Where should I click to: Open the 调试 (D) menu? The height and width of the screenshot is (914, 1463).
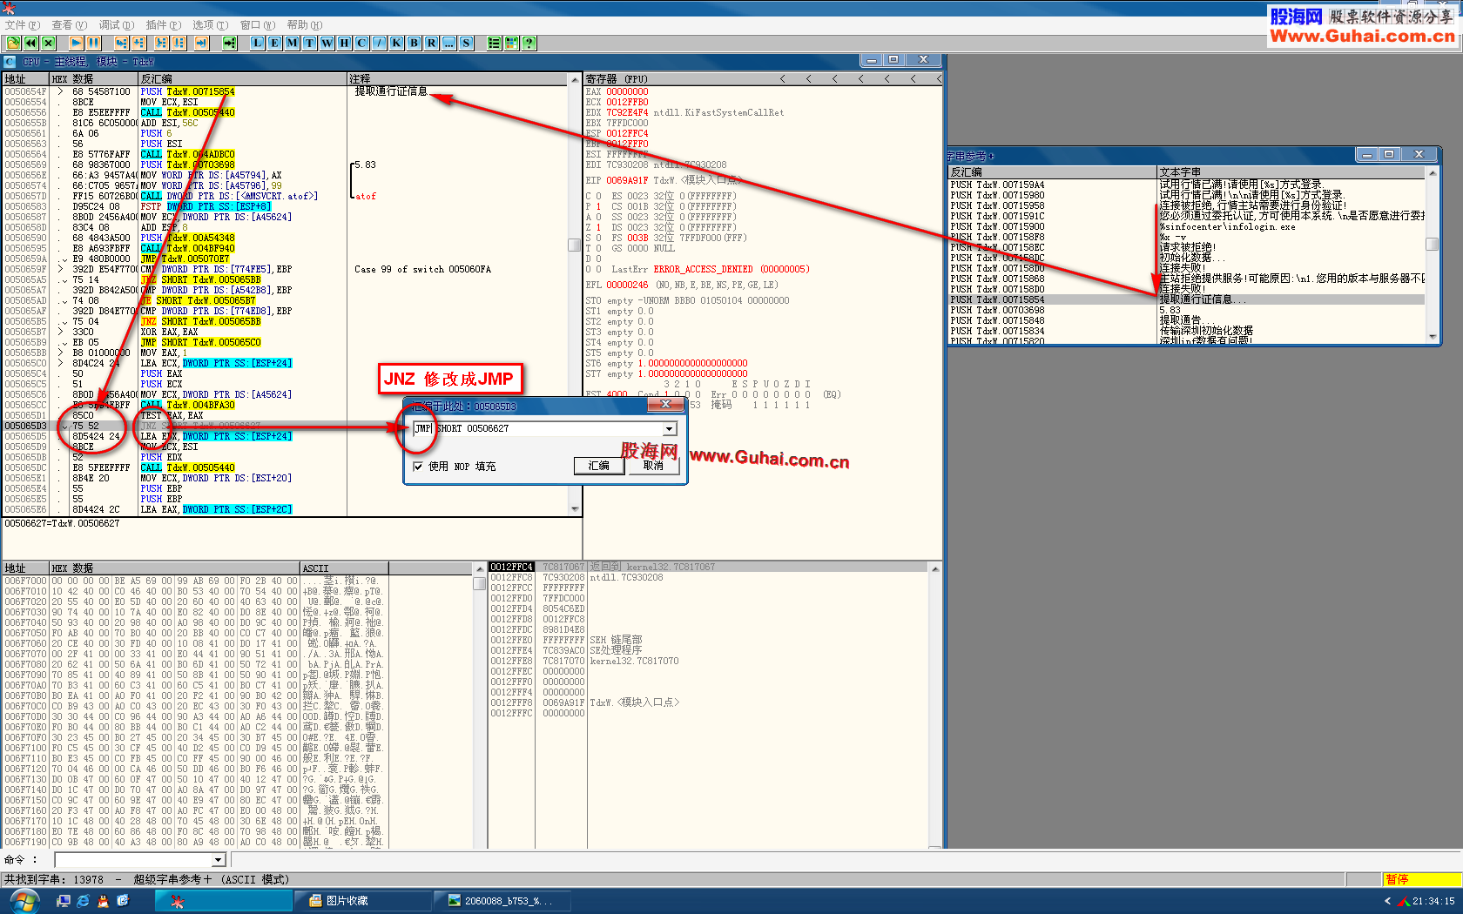pyautogui.click(x=117, y=25)
